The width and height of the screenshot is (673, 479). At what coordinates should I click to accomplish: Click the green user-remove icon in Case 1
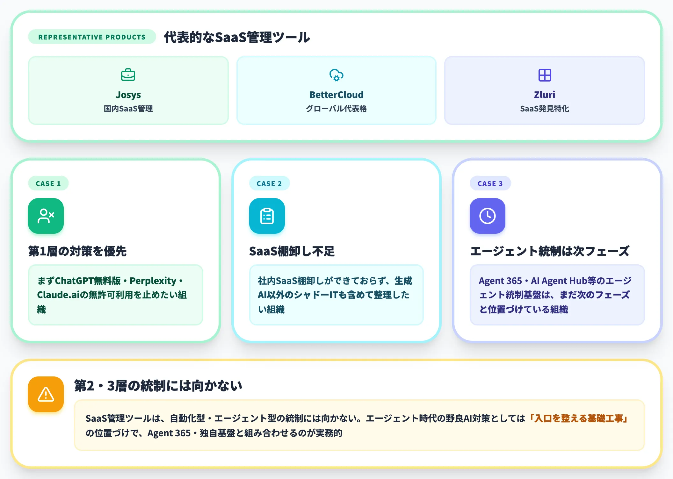(x=46, y=216)
